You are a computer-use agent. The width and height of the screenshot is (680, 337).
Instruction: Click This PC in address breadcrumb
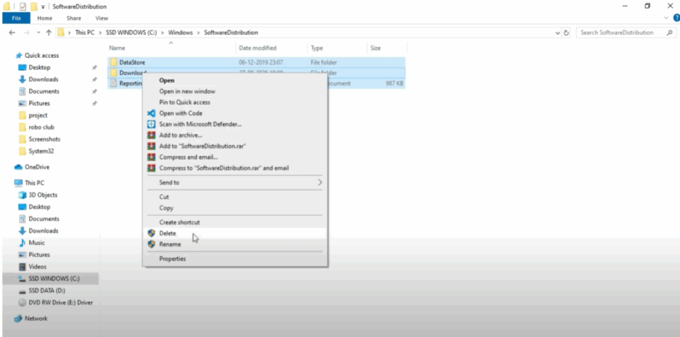point(84,33)
